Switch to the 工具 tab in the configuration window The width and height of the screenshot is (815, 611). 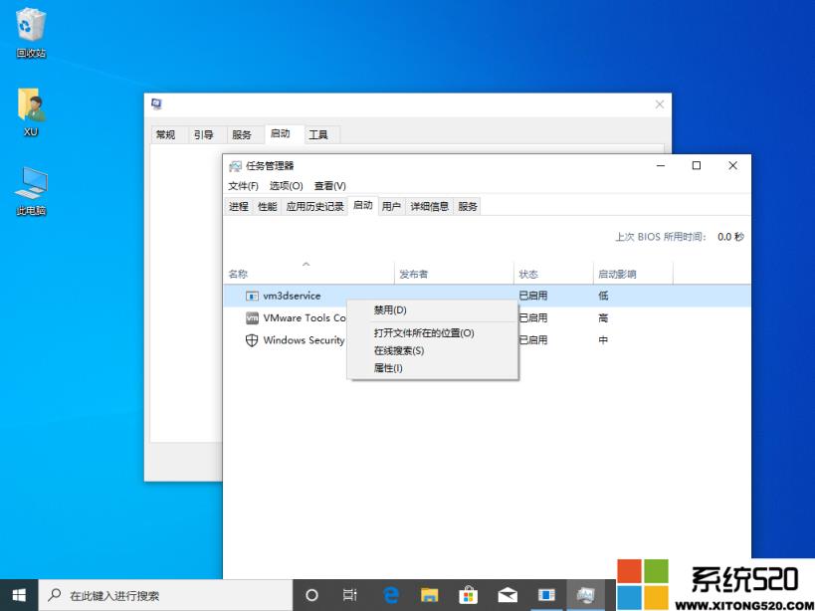pos(320,134)
